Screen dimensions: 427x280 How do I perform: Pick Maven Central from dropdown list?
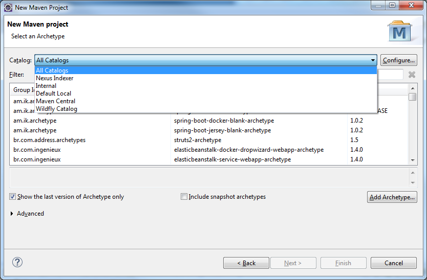pos(55,101)
